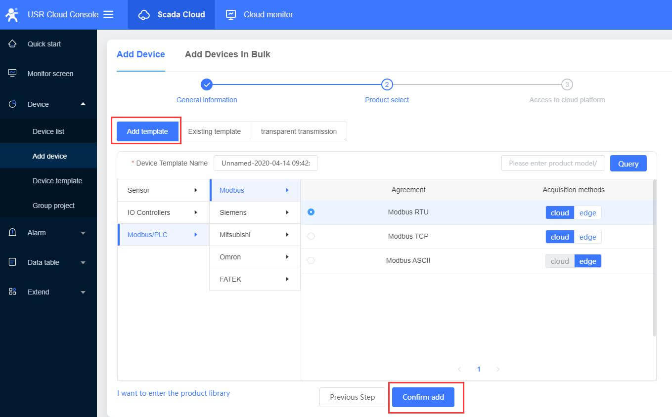Select the Modbus ASCII radio button
The image size is (672, 417).
[311, 260]
